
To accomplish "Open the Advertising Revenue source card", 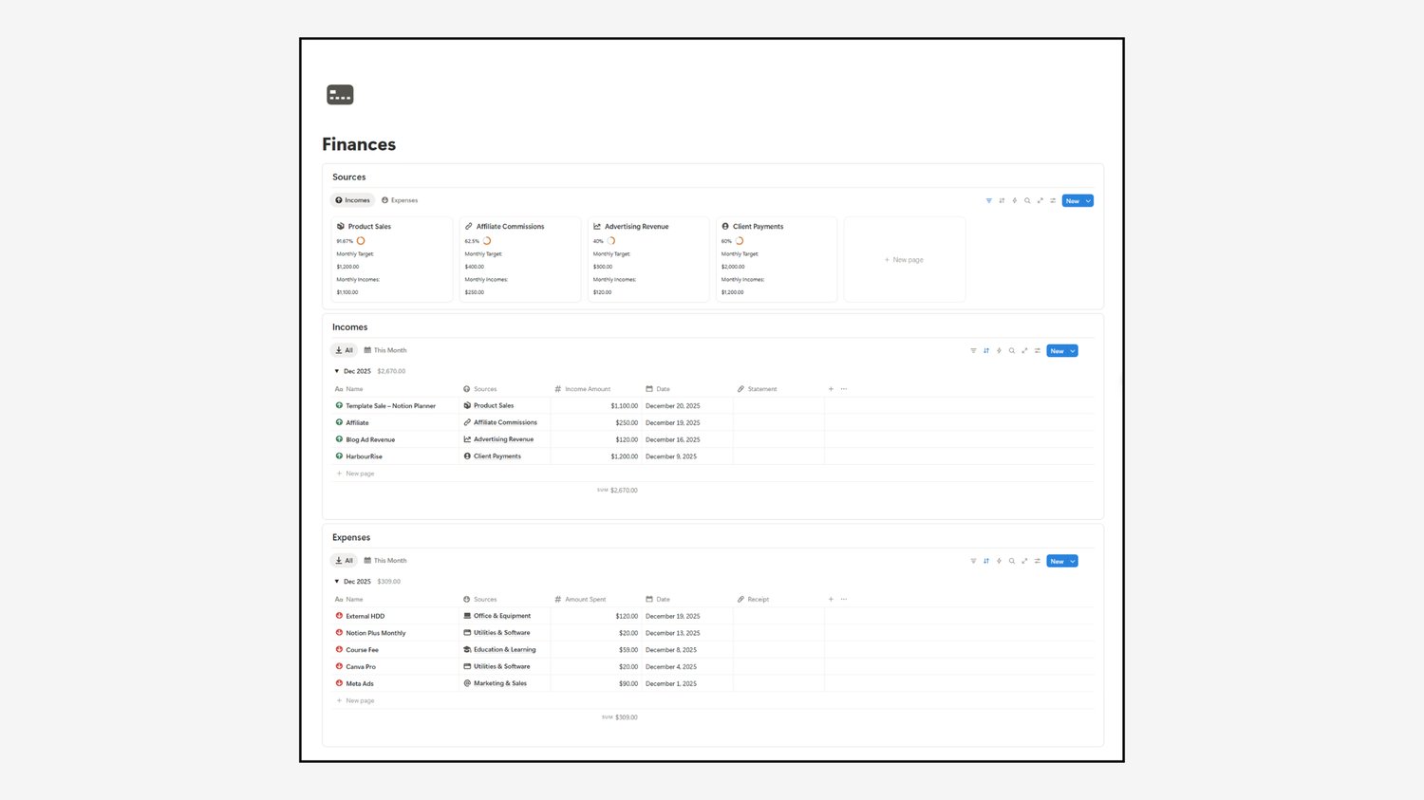I will 648,259.
